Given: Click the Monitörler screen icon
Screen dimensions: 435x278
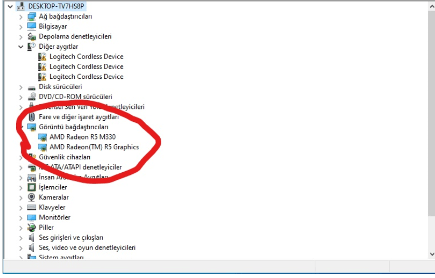Looking at the screenshot, I should click(x=32, y=217).
